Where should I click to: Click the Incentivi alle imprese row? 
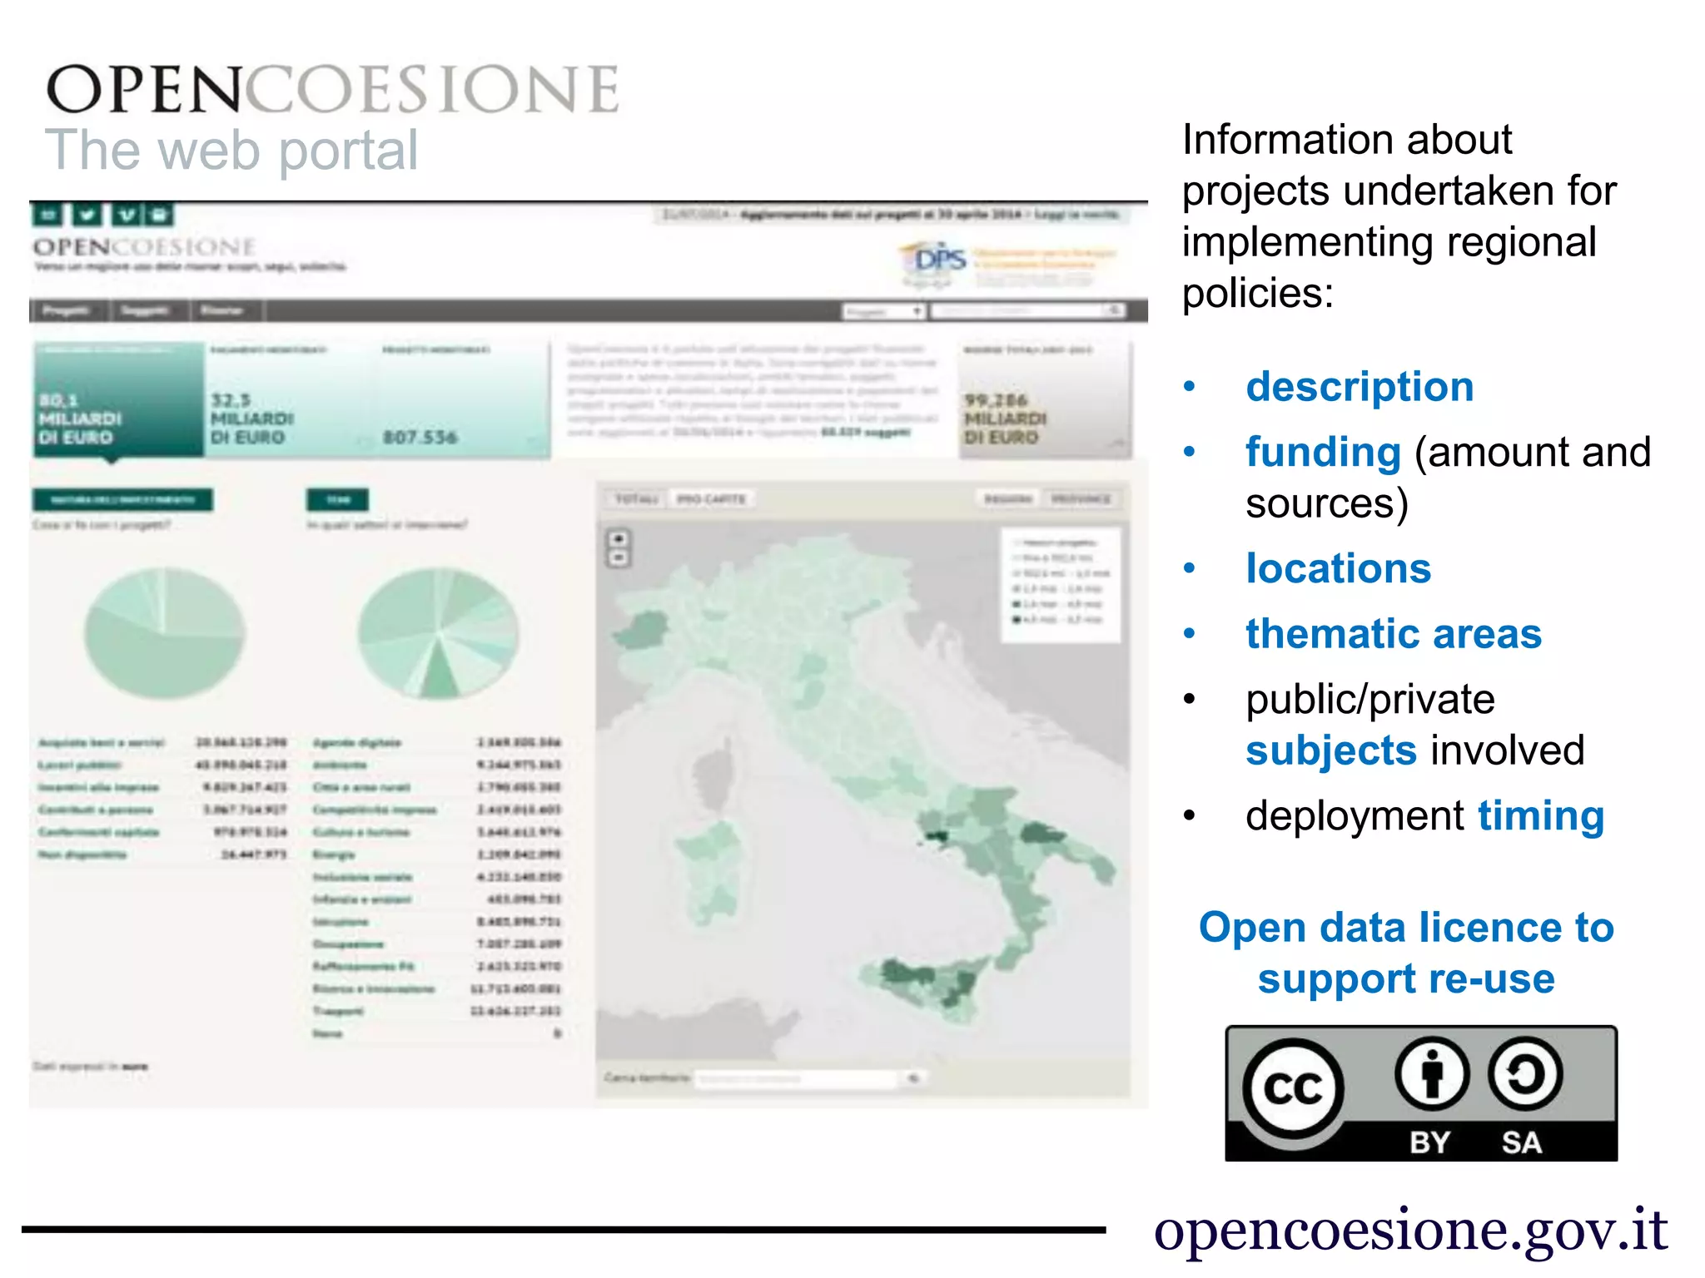[162, 787]
